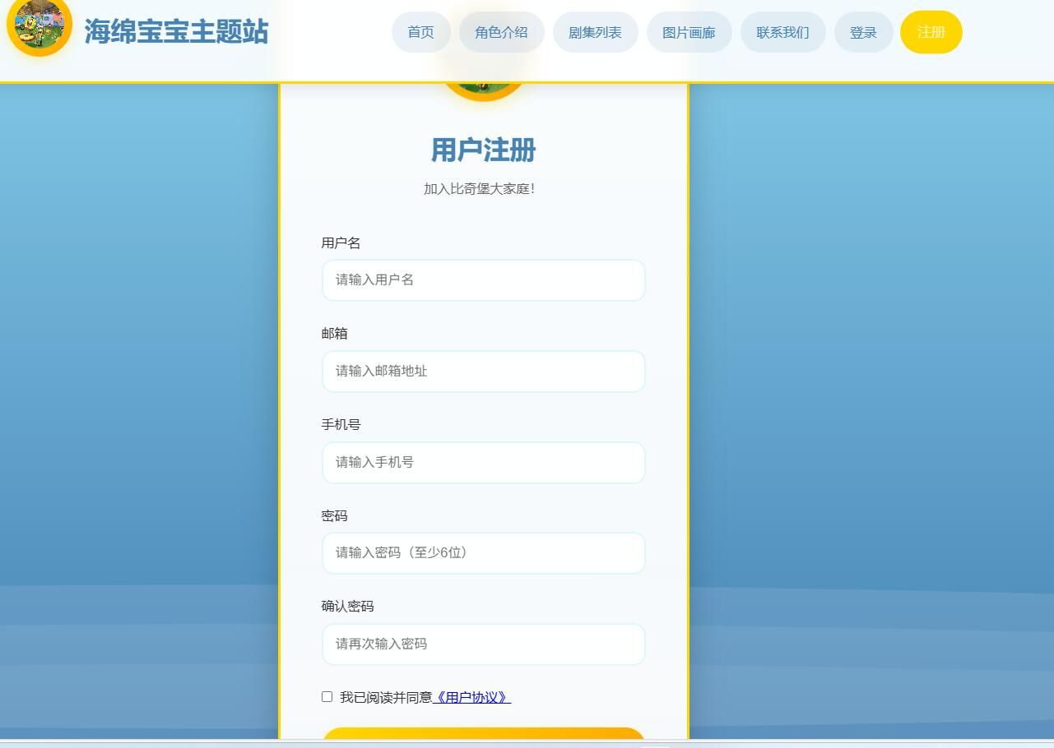Click the 密码 password input field
Image resolution: width=1054 pixels, height=748 pixels.
[483, 553]
